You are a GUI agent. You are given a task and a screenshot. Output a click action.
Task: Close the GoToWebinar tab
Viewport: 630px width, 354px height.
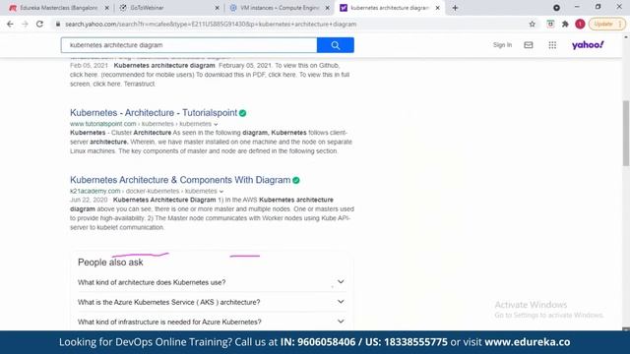click(x=217, y=8)
